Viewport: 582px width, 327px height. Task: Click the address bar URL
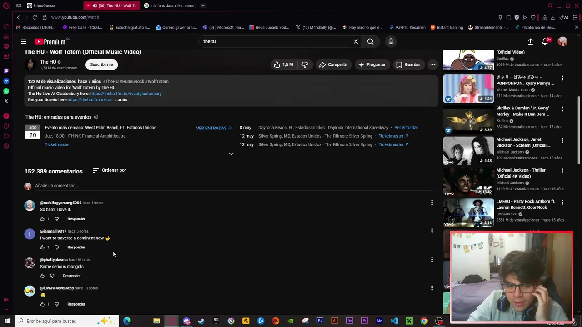point(75,17)
